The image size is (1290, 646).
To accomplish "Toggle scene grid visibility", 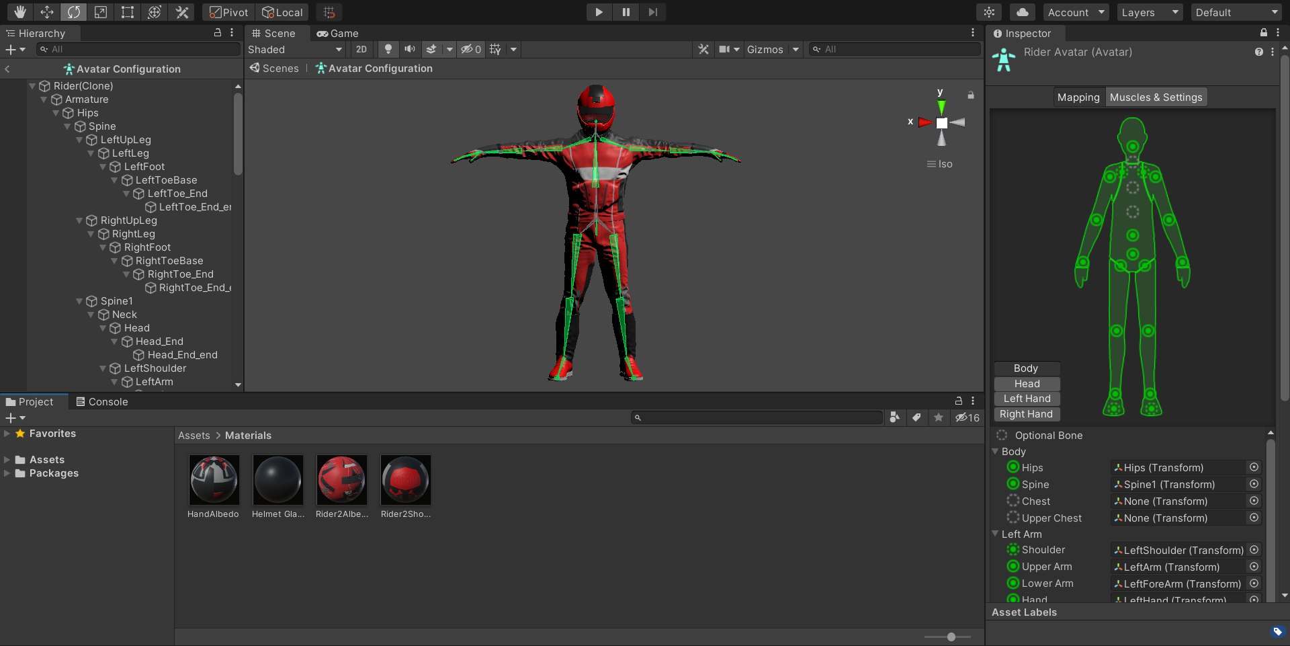I will (x=495, y=49).
